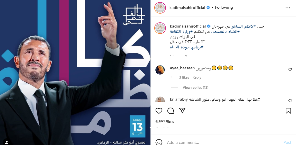Open kadimalsahirofficial profile from header
This screenshot has height=145, width=296.
[x=187, y=8]
